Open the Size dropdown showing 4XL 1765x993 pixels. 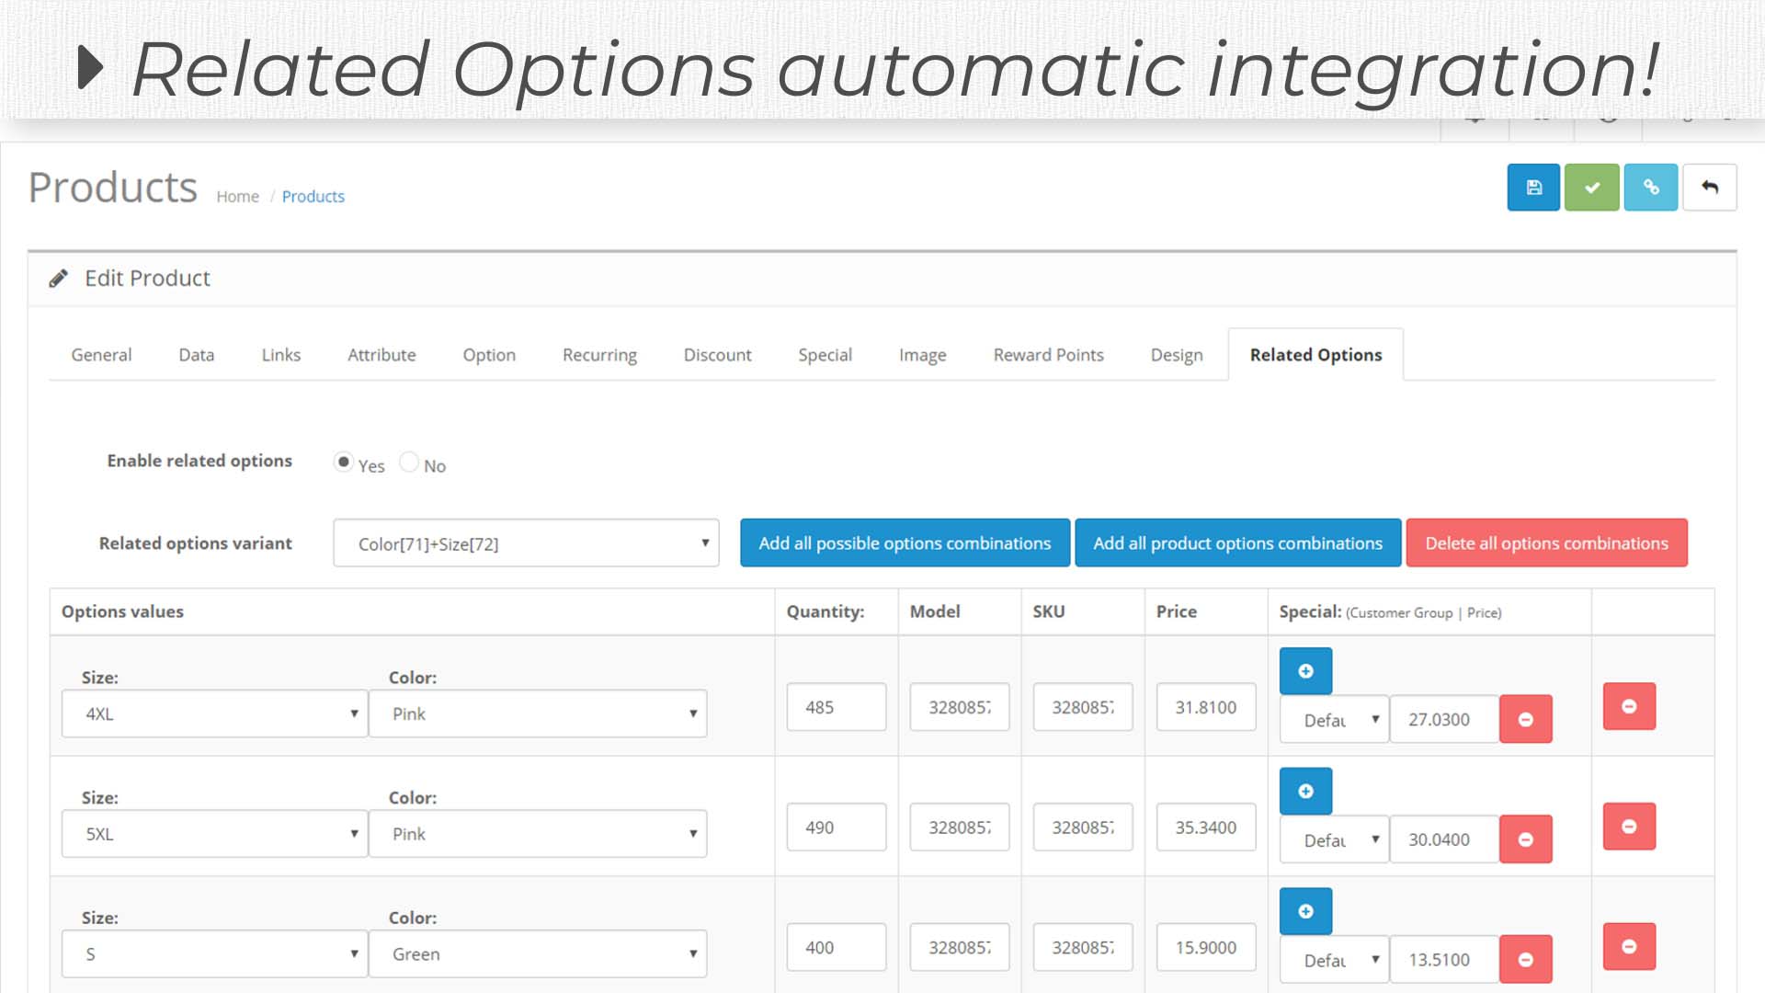213,713
